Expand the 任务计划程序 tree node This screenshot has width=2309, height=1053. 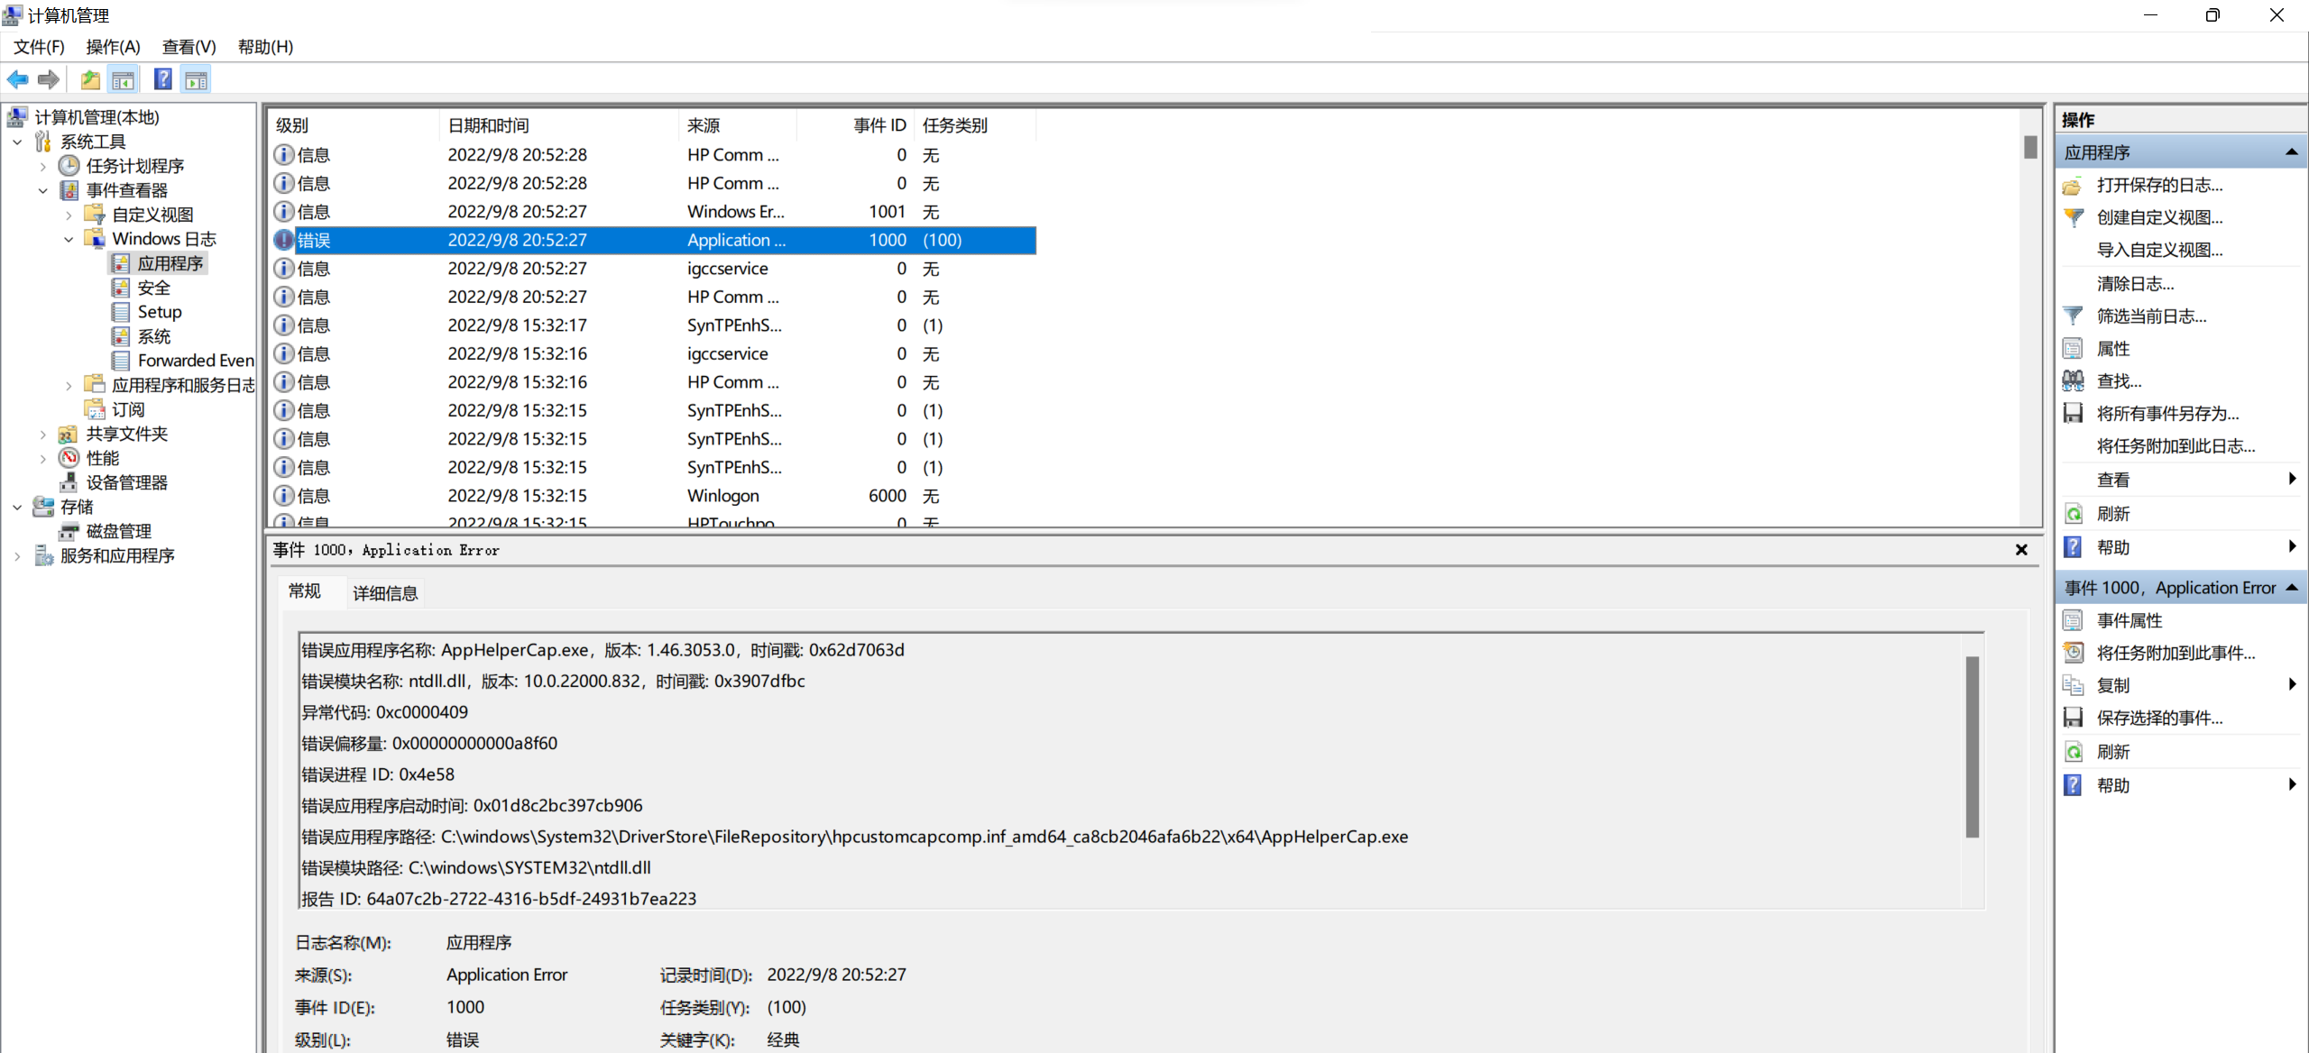pyautogui.click(x=42, y=167)
